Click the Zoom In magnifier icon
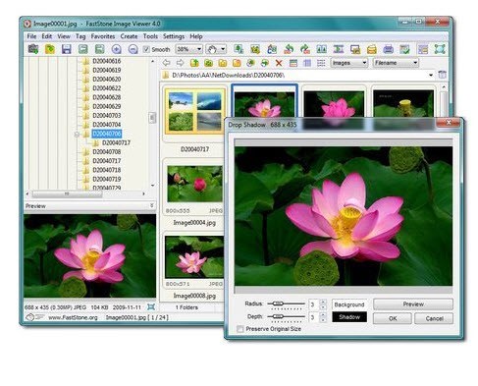Screen dimensions: 478x386 (117, 49)
